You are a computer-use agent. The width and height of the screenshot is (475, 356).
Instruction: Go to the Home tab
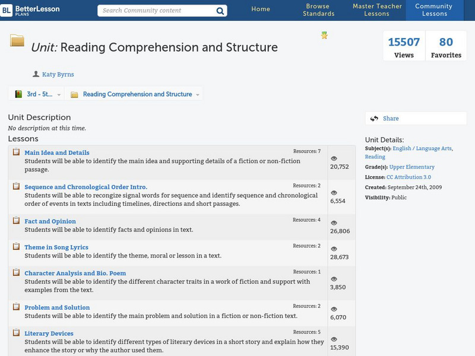pos(261,9)
